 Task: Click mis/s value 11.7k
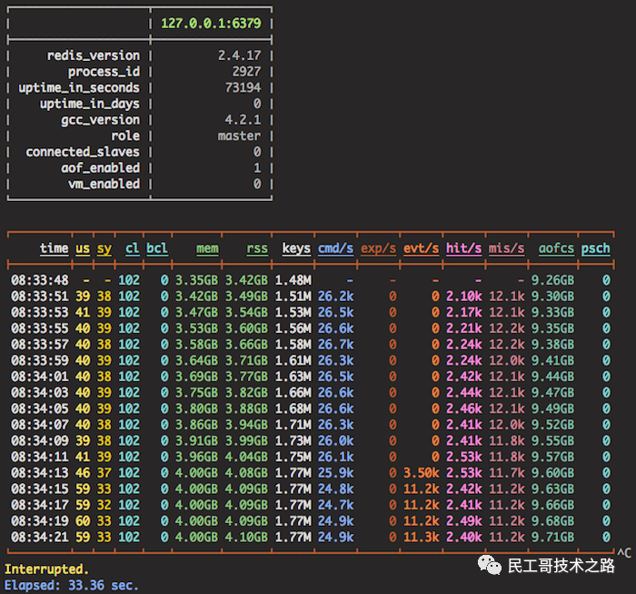[507, 473]
